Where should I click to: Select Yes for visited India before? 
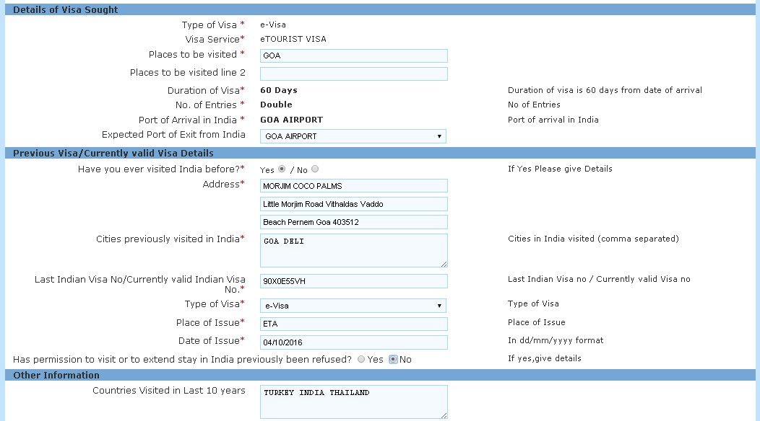(x=281, y=169)
